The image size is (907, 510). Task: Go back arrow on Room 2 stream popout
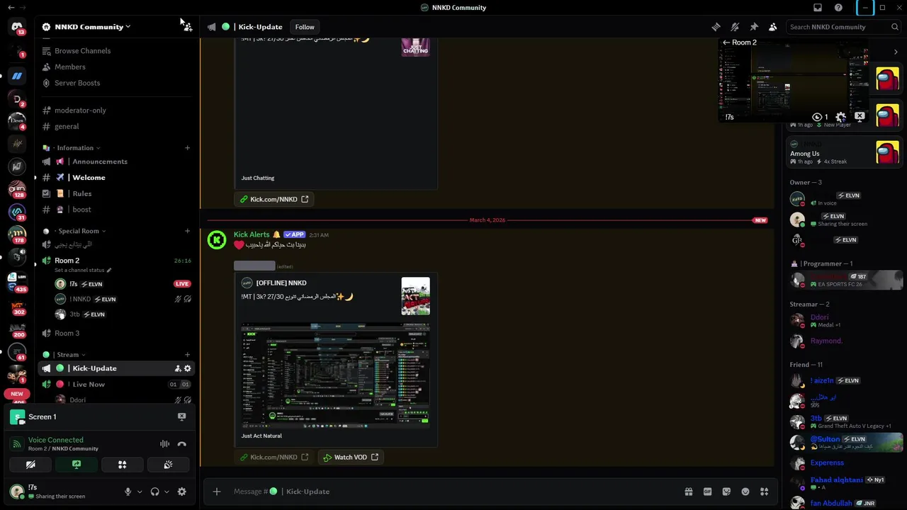click(726, 42)
